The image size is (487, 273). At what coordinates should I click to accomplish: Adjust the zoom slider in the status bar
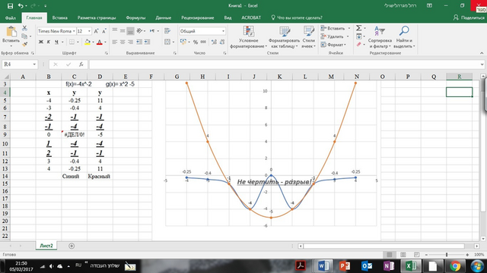pos(447,255)
